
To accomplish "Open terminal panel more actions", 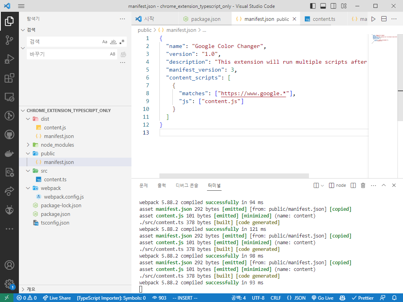I will [x=373, y=186].
